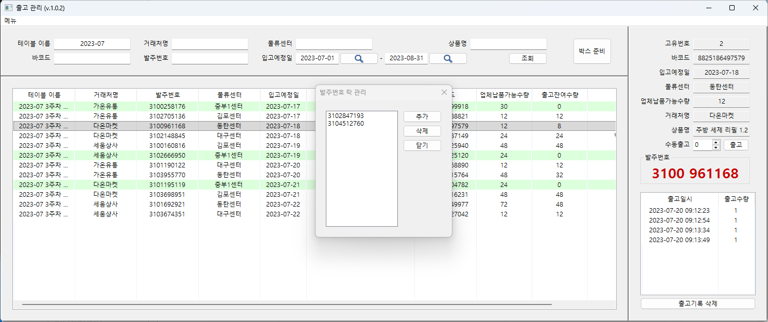The height and width of the screenshot is (322, 768).
Task: Click the 다온마켓 value in detail panel
Action: pos(721,116)
